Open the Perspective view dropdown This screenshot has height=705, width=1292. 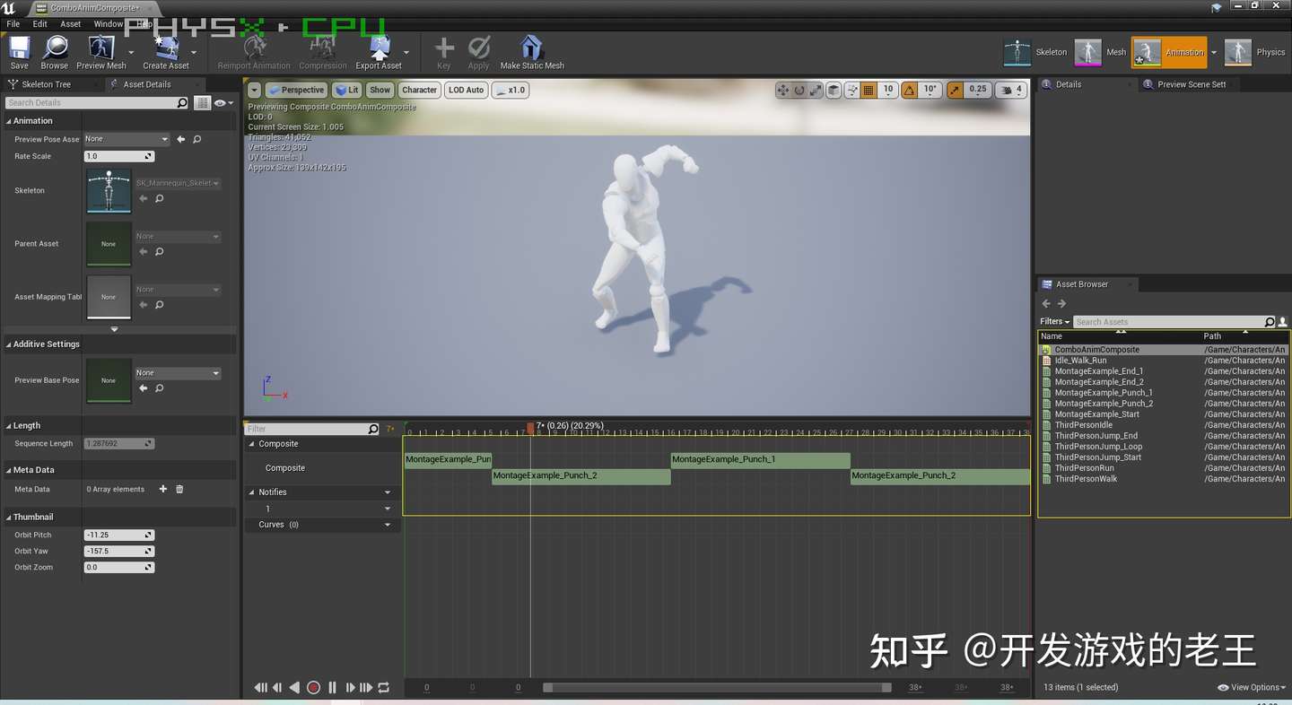[x=296, y=90]
